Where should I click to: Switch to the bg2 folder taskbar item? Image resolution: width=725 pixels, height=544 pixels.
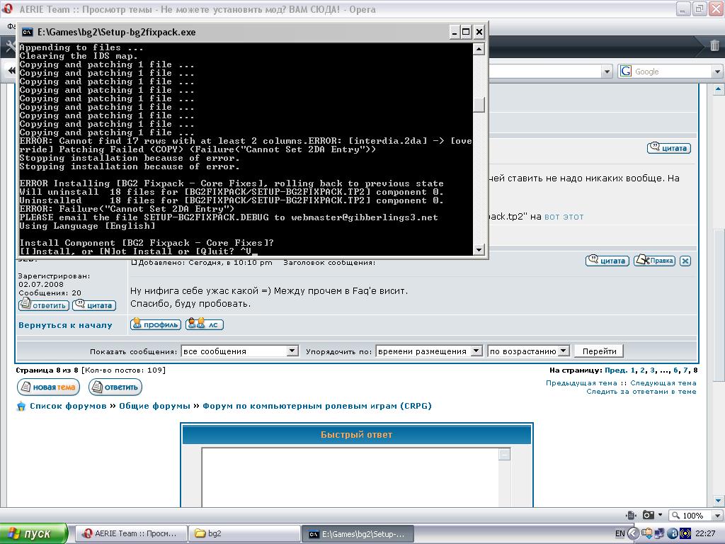tap(242, 533)
